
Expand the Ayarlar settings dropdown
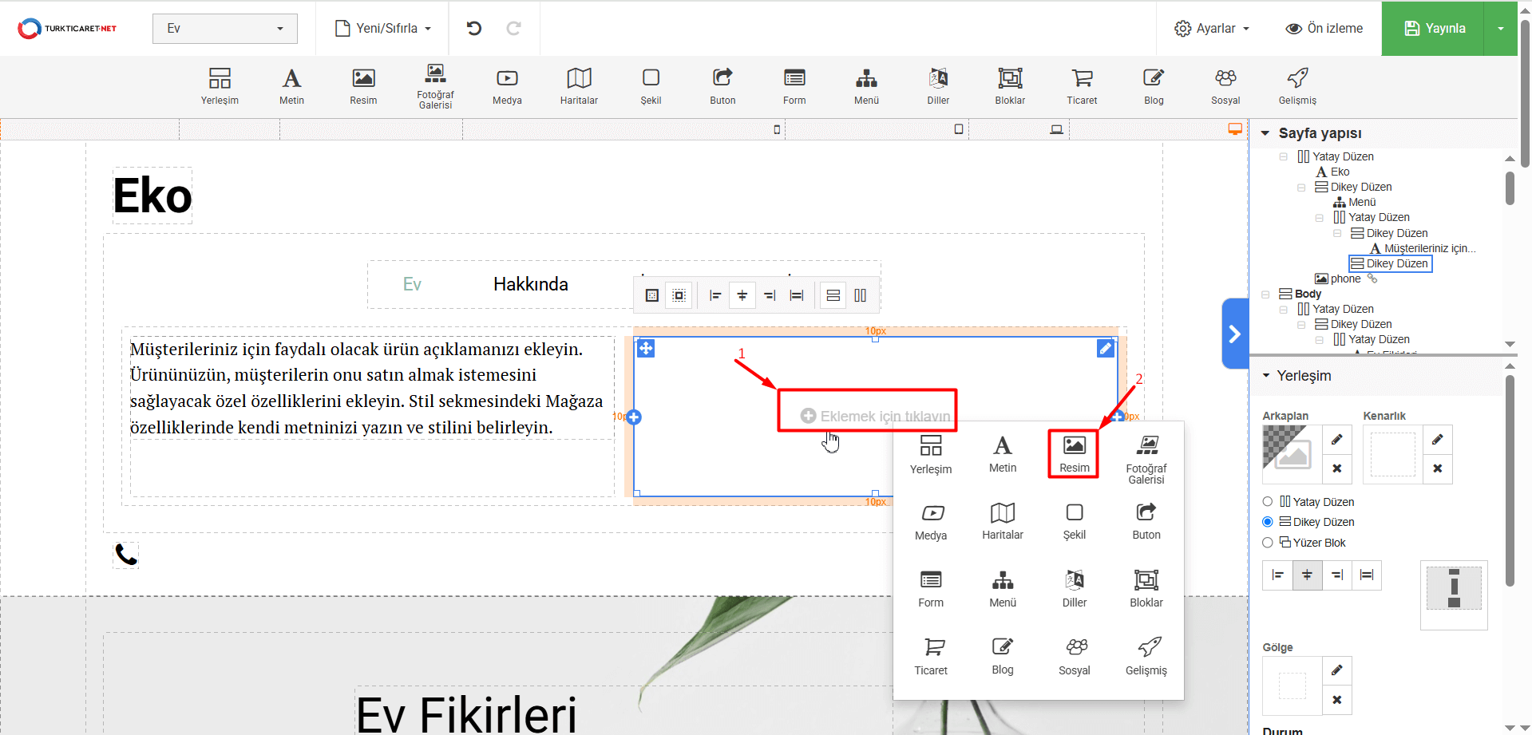(1211, 29)
